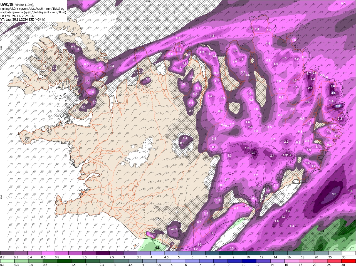The height and width of the screenshot is (267, 356).
Task: Select the 7 swatch in the rain scale
Action: click(206, 261)
